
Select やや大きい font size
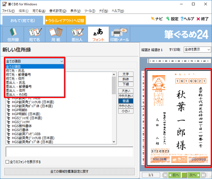tap(126, 96)
